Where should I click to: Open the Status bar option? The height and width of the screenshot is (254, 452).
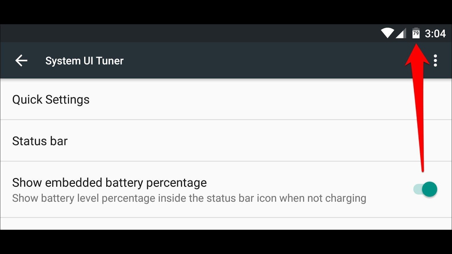coord(40,141)
